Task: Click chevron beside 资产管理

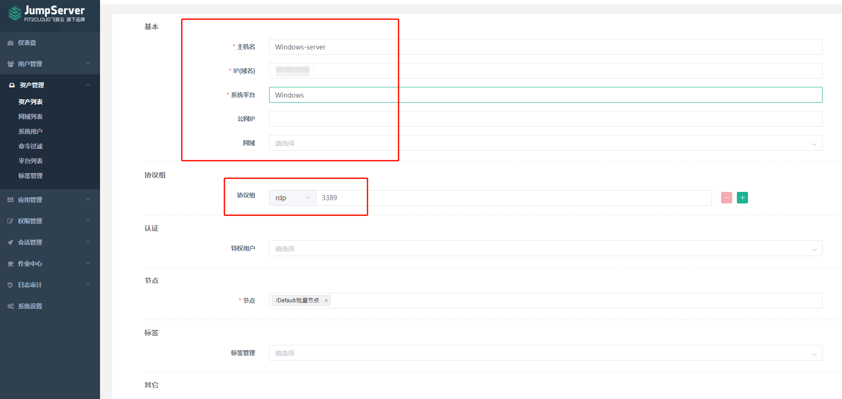Action: tap(88, 85)
